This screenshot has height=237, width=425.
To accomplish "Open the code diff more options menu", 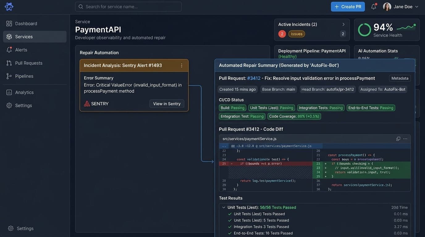I will point(405,139).
